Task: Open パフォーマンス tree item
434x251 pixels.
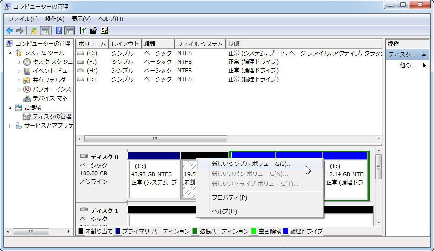Action: tap(52, 89)
